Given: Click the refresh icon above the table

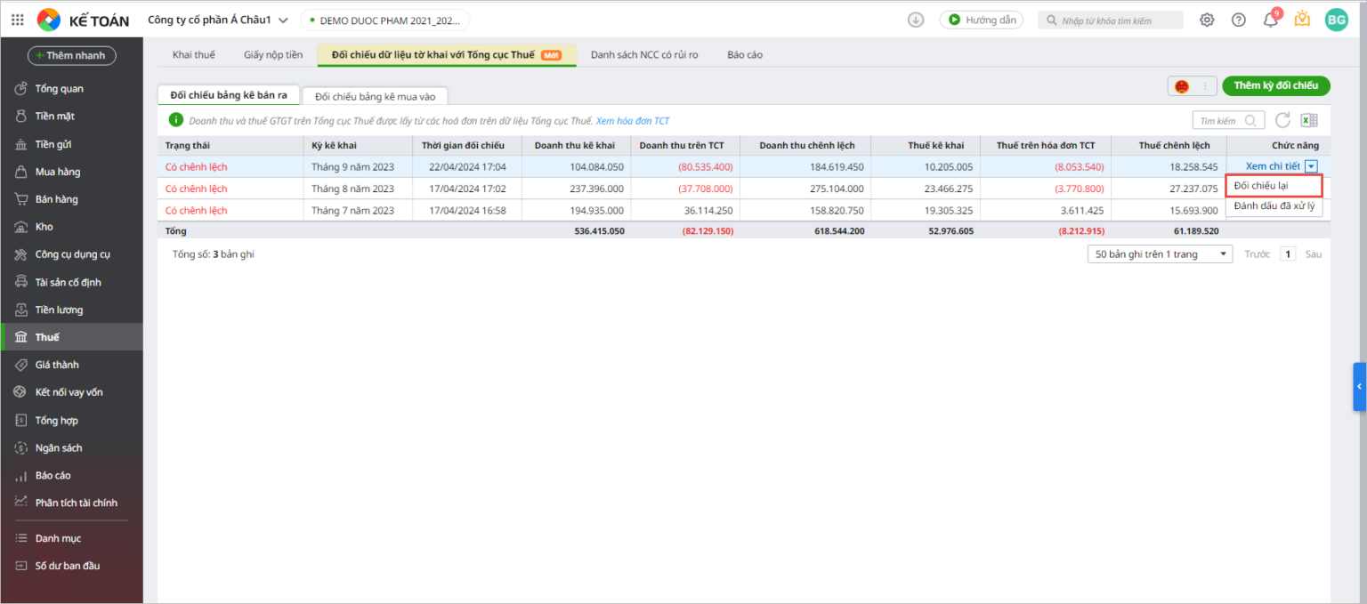Looking at the screenshot, I should click(1282, 120).
